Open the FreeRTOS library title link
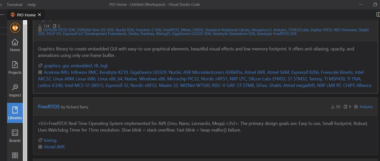 pyautogui.click(x=49, y=107)
